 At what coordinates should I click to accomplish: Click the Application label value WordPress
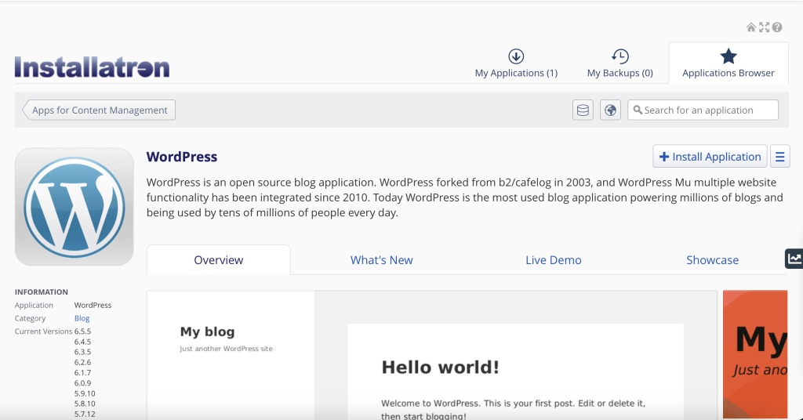pos(93,305)
